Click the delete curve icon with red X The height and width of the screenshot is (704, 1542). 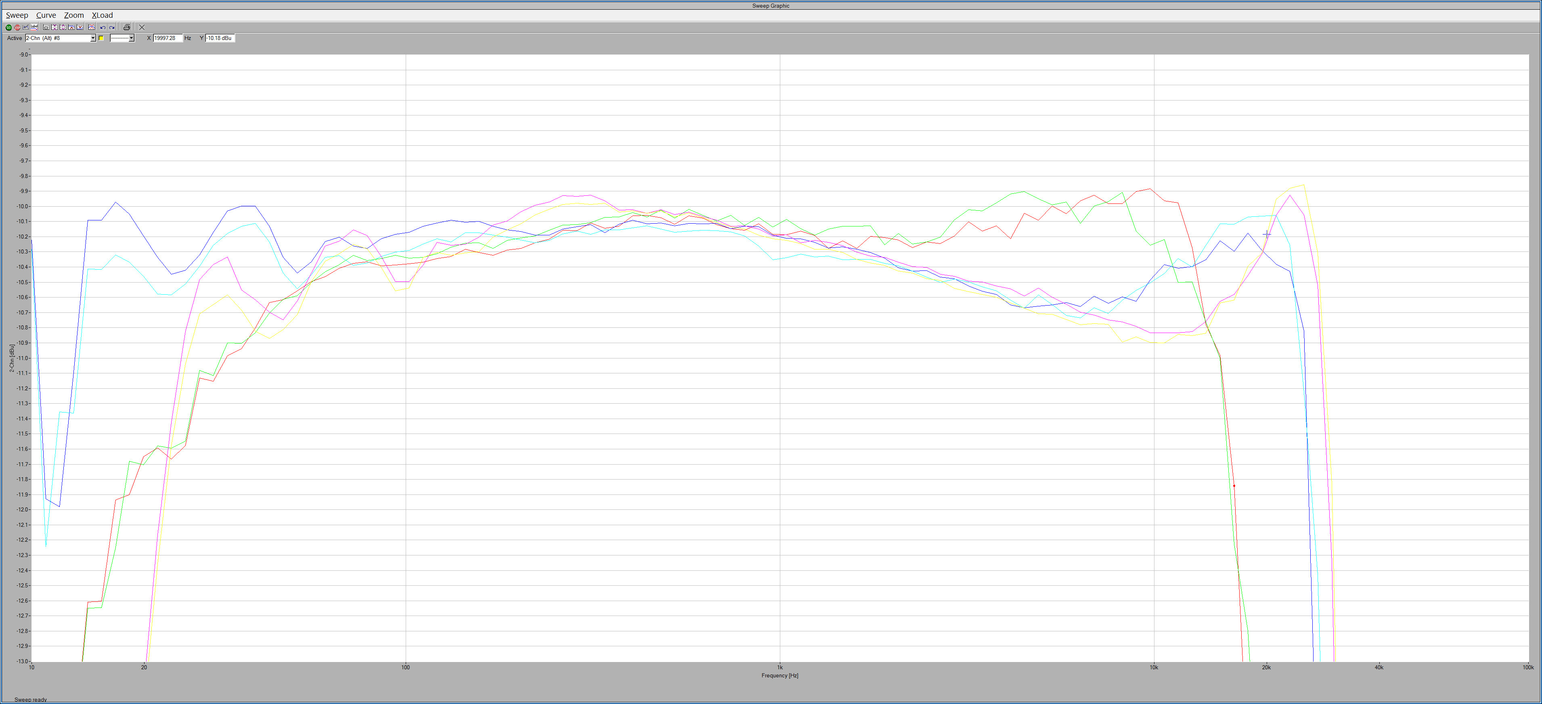point(92,27)
